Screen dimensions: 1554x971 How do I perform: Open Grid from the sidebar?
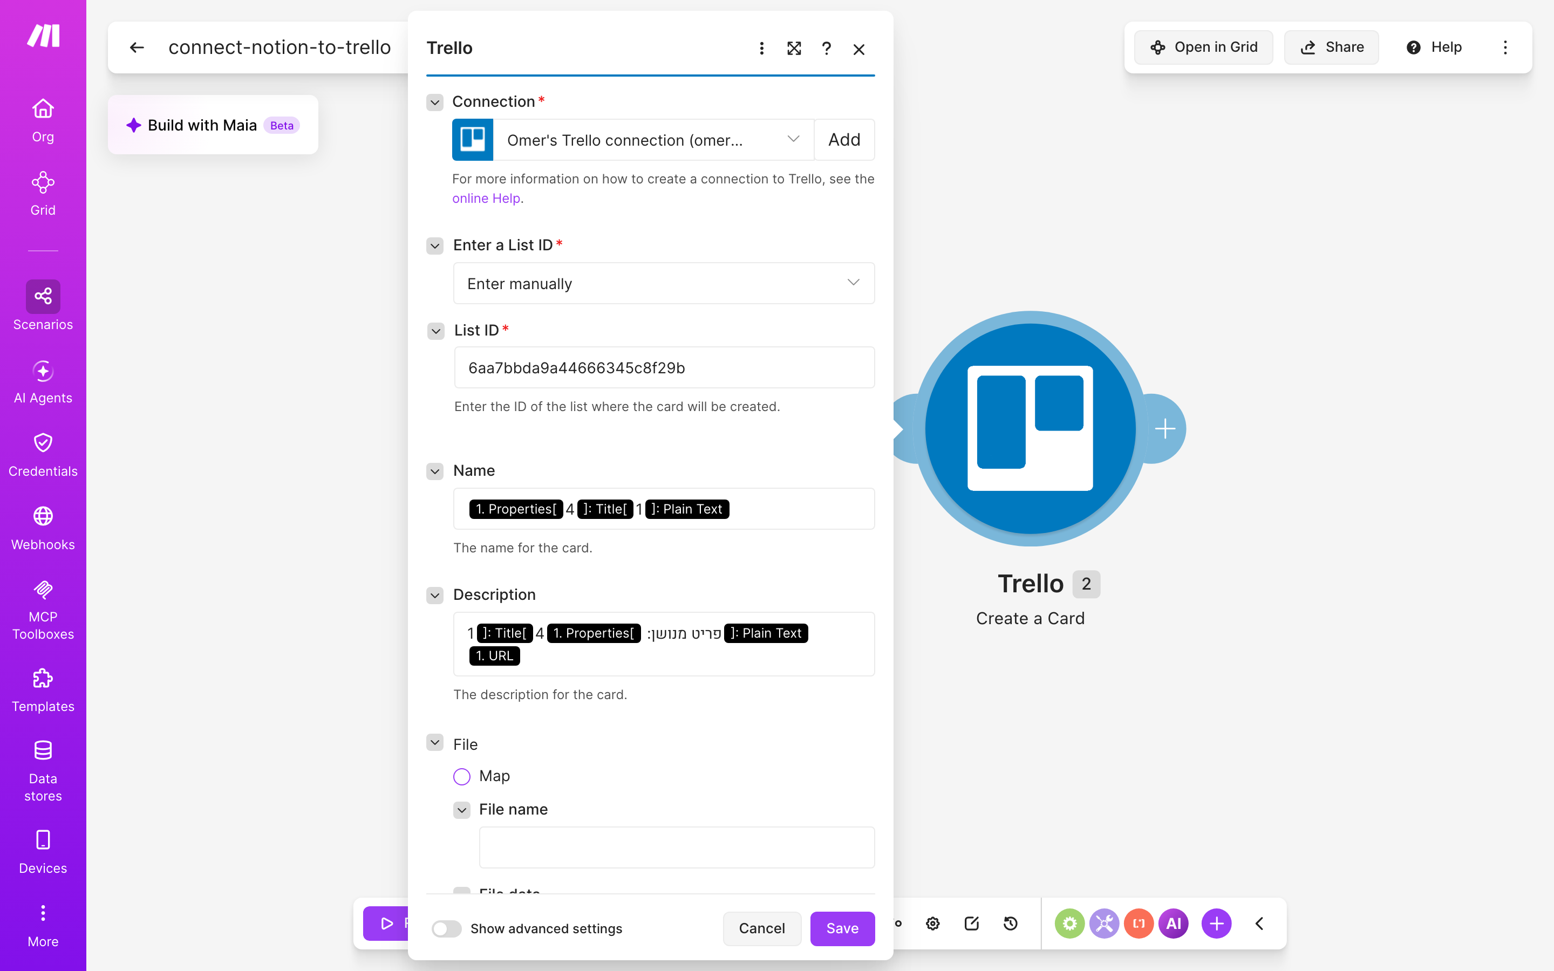click(43, 194)
